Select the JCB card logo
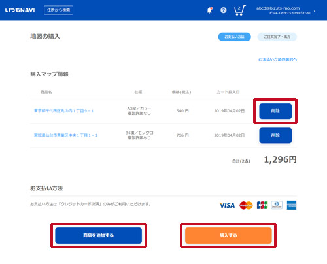This screenshot has width=327, height=264. point(262,205)
